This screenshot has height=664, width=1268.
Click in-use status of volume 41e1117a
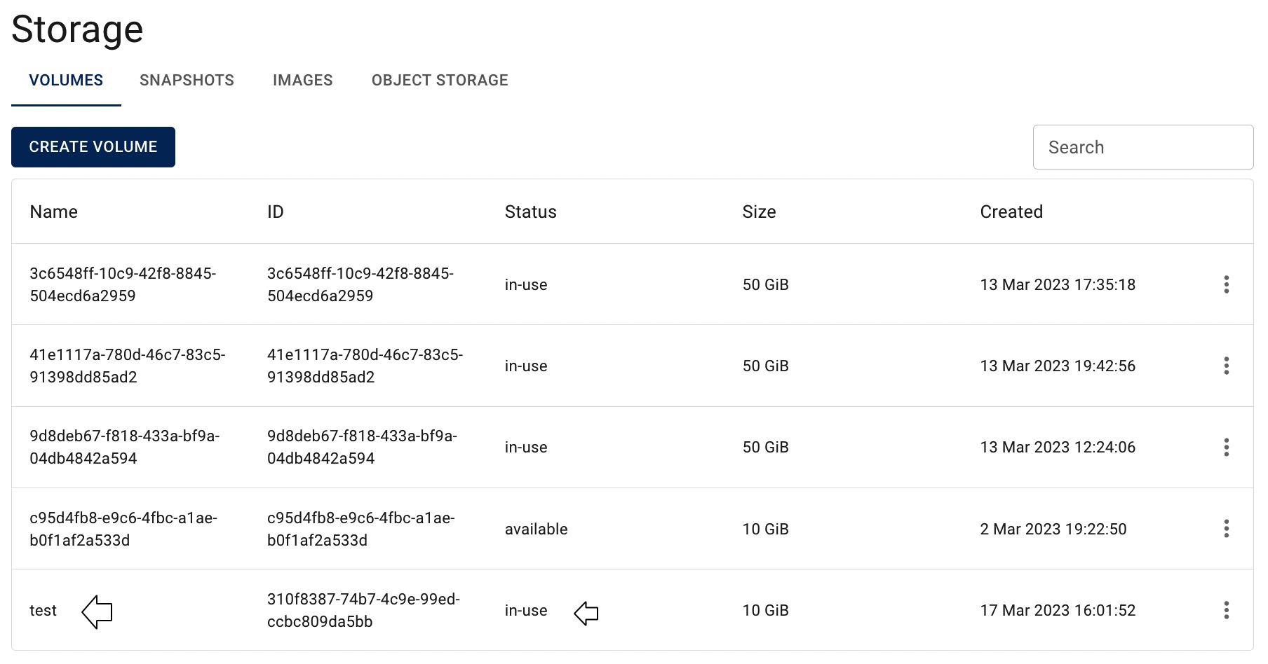point(526,366)
